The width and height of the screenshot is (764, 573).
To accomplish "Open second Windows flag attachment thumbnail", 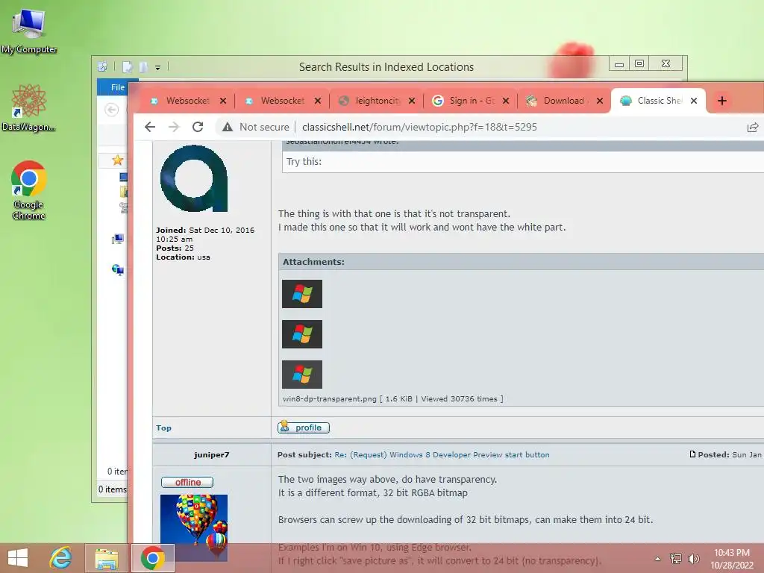I will pos(302,334).
